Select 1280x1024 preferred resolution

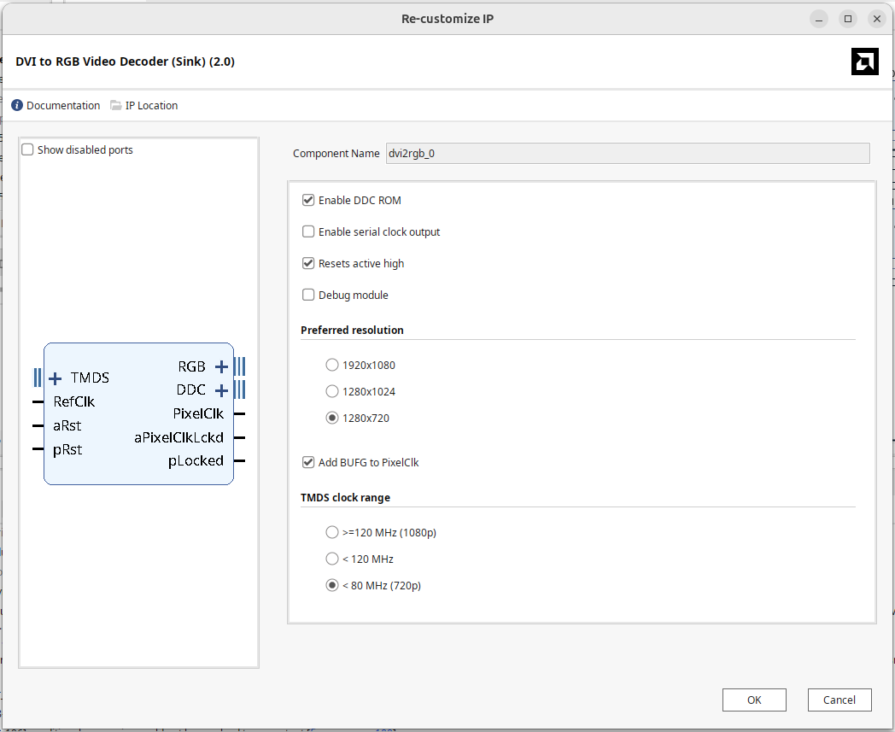tap(332, 392)
